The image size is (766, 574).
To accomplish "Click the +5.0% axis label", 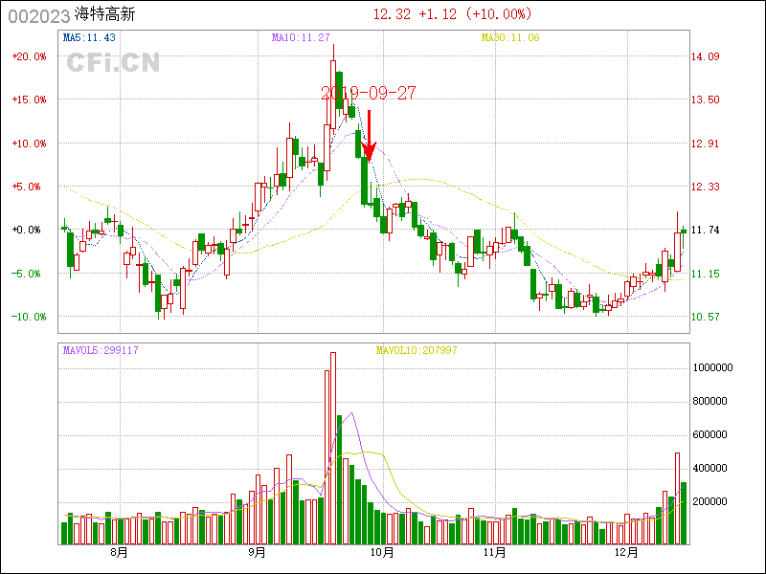I will click(x=26, y=187).
